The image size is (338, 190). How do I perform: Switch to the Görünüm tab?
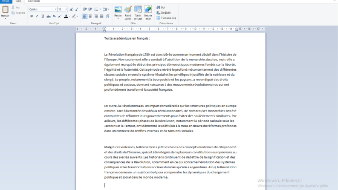tap(34, 1)
